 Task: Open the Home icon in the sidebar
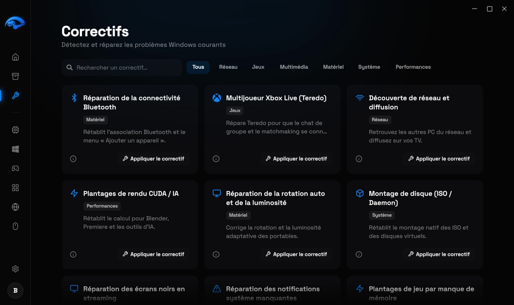[15, 57]
